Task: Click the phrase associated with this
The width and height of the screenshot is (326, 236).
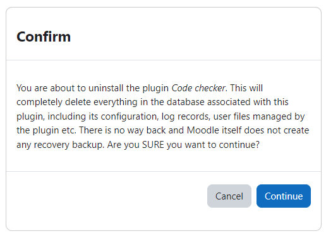Action: tap(248, 102)
